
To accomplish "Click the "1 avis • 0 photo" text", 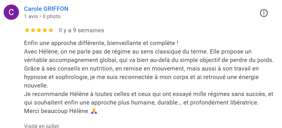I will coord(42,16).
